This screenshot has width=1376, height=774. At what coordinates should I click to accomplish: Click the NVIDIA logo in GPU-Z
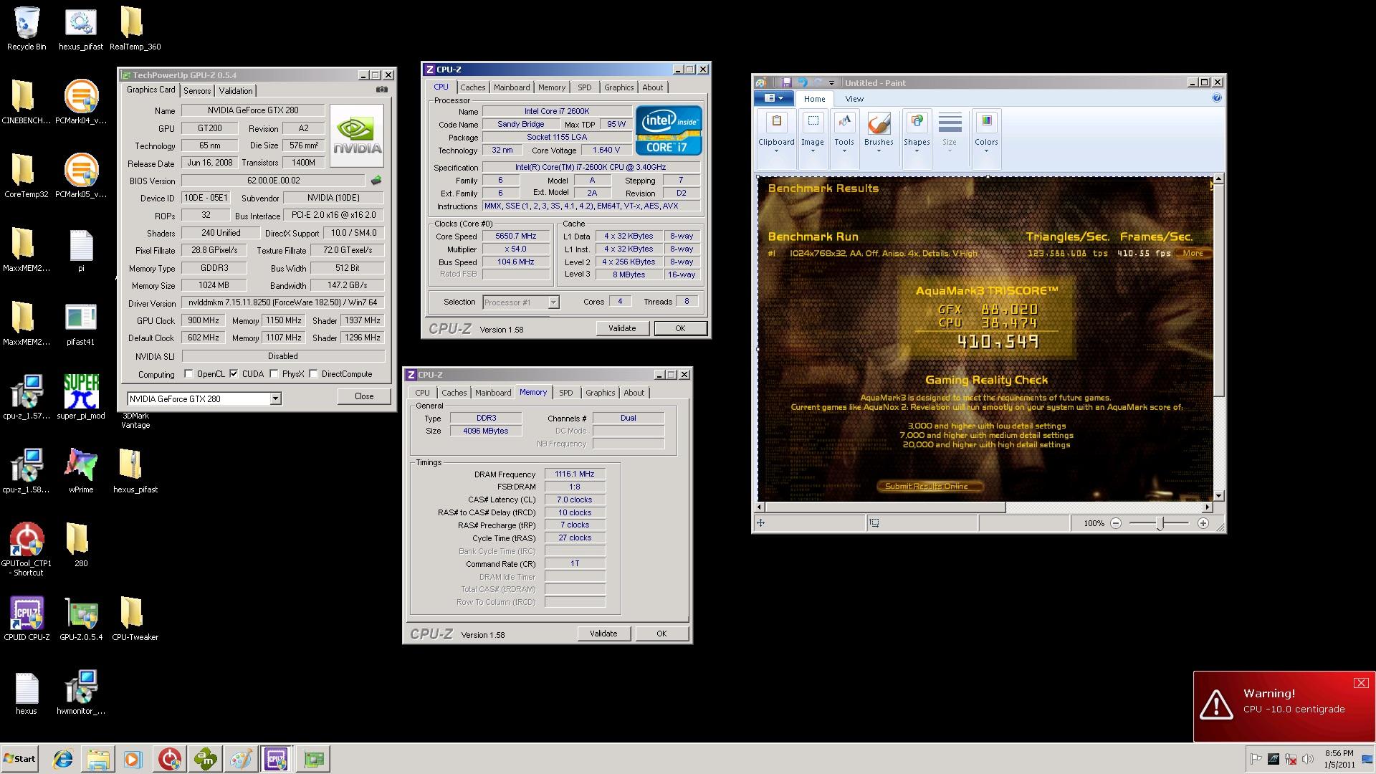coord(356,136)
